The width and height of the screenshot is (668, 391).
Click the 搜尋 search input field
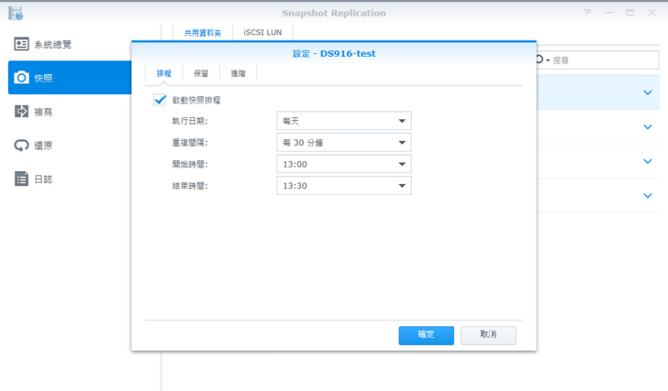602,60
